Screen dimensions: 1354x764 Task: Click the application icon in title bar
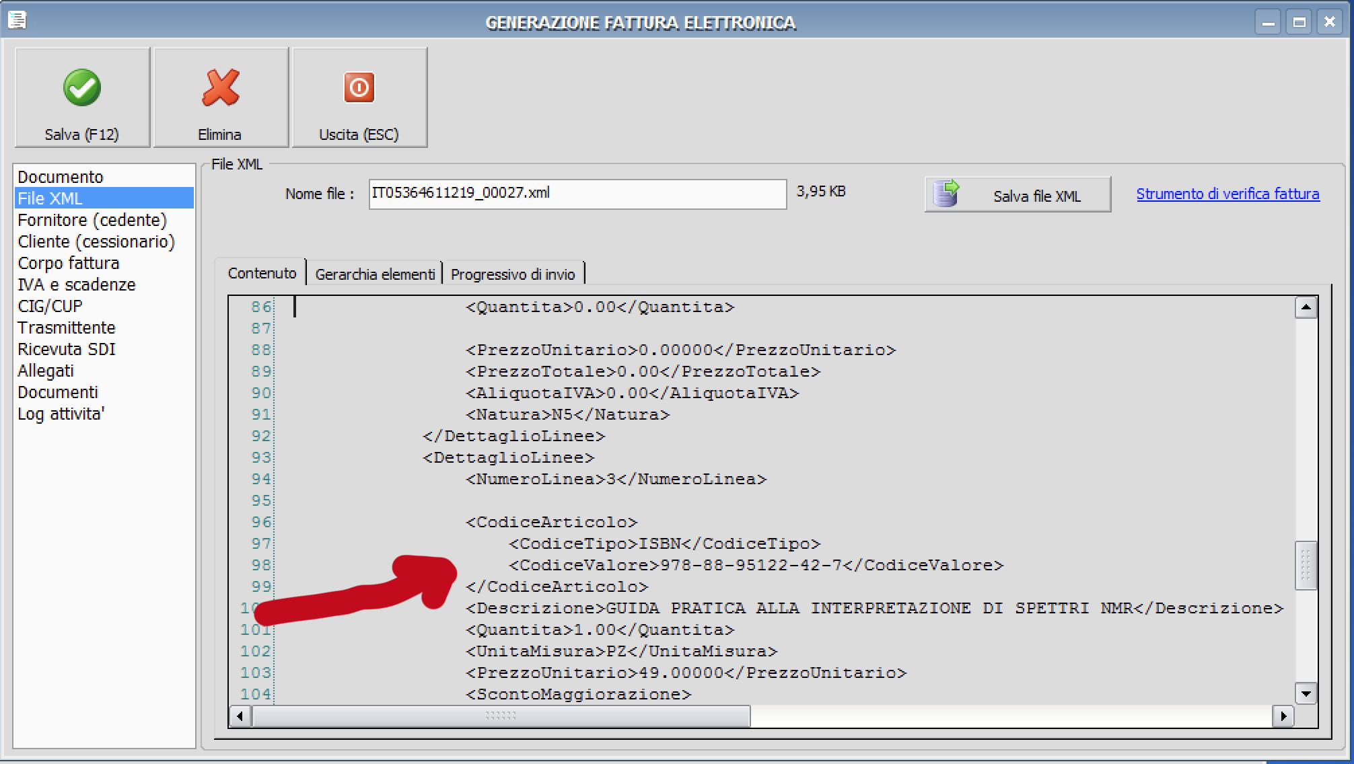17,21
